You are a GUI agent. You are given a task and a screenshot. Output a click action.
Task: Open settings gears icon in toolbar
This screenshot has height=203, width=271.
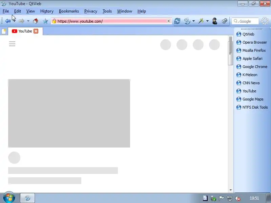[x=224, y=21]
